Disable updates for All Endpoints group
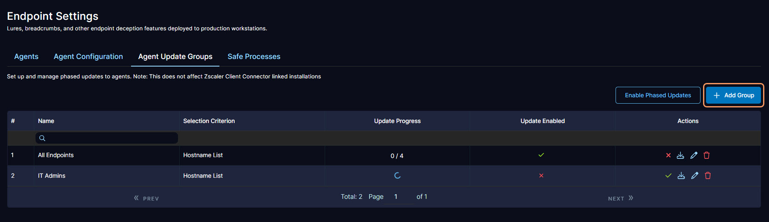 tap(668, 155)
